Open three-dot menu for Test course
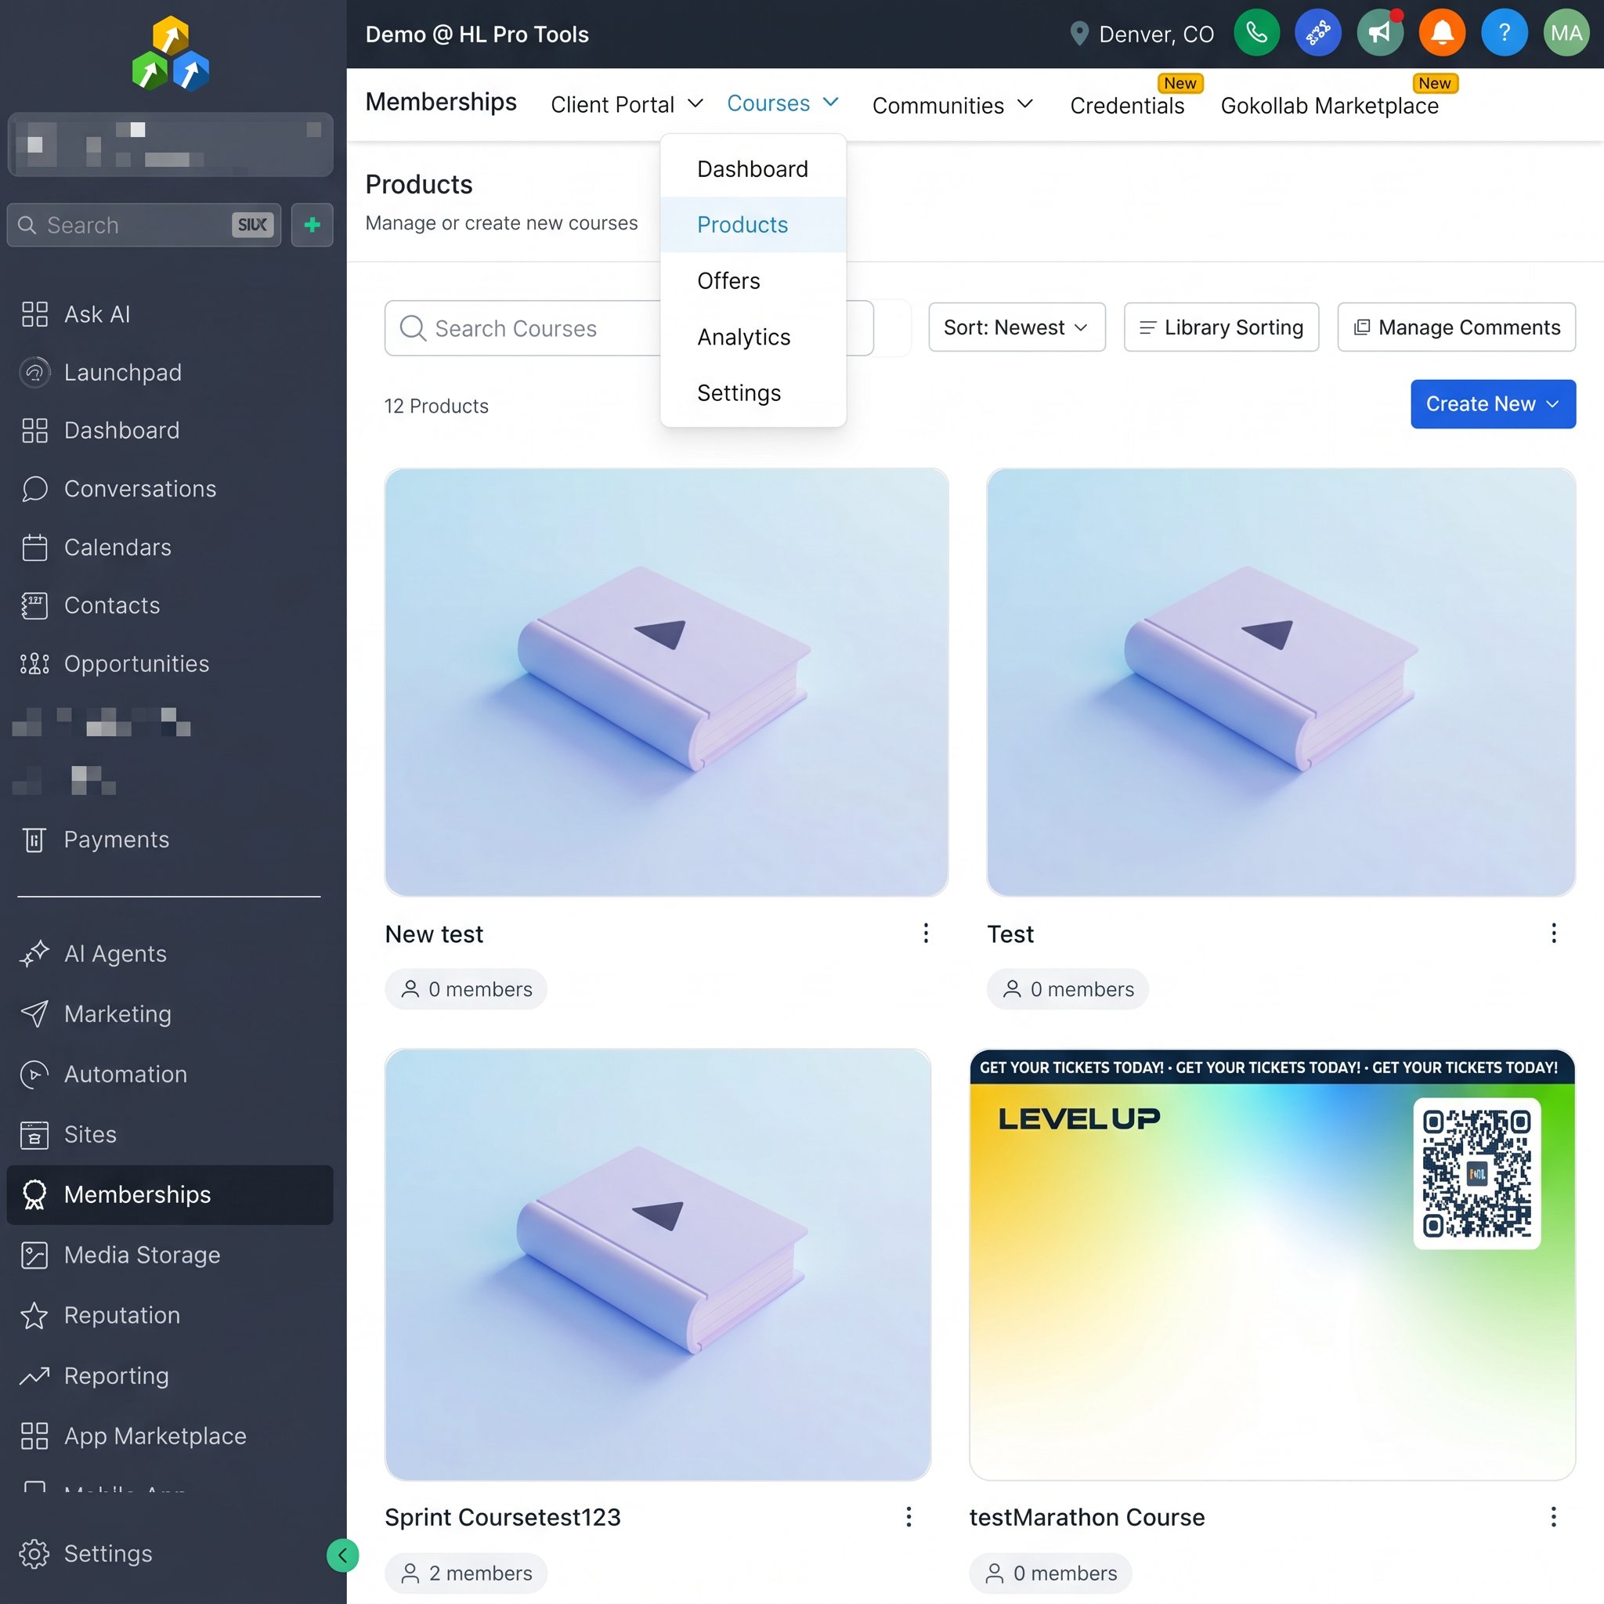Screen dimensions: 1604x1604 [x=1553, y=934]
